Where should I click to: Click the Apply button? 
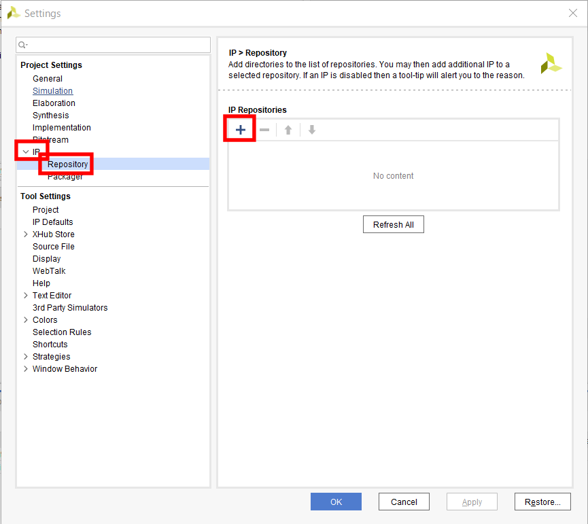click(x=472, y=502)
